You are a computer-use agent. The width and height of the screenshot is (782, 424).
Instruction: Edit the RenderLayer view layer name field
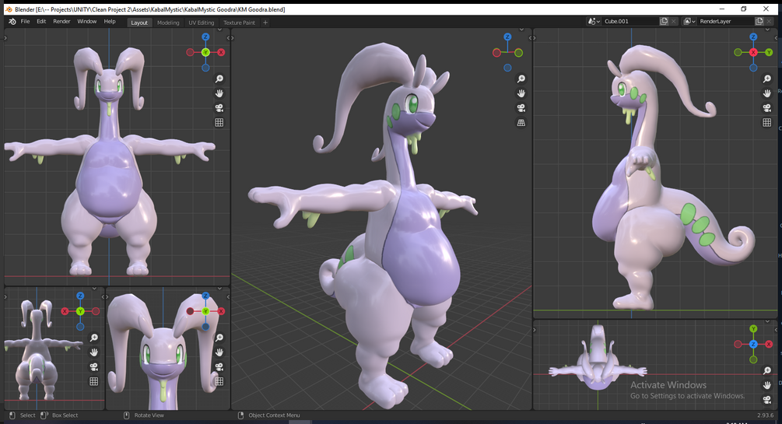(726, 22)
